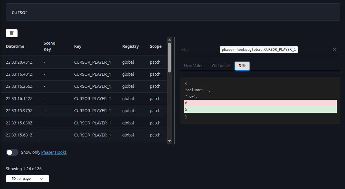Image resolution: width=345 pixels, height=189 pixels.
Task: Click the Datetime column header
Action: [x=15, y=46]
